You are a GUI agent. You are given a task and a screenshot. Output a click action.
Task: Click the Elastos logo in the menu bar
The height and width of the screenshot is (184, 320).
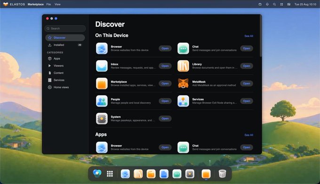[x=6, y=4]
